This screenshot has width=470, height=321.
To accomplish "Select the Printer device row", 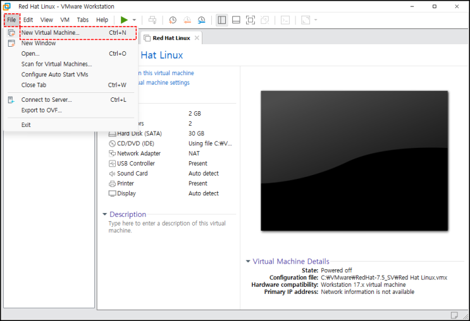I will point(171,183).
